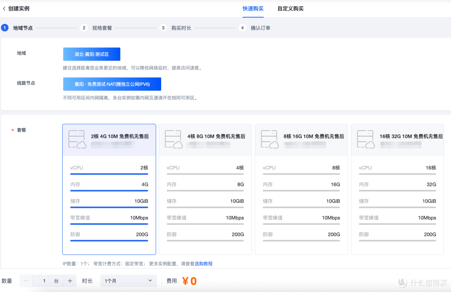Click the quantity input showing 1
The height and width of the screenshot is (292, 451).
[x=44, y=281]
